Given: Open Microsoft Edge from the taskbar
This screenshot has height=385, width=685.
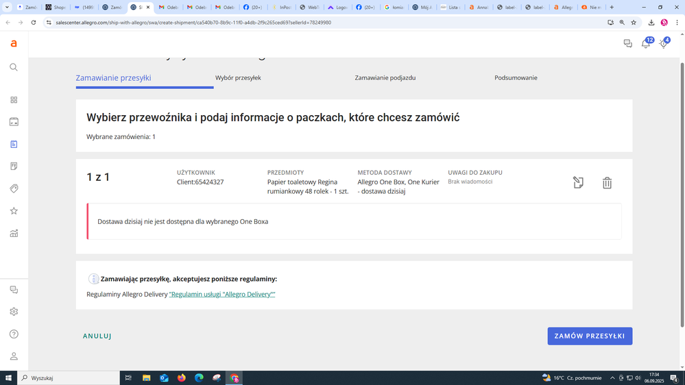Looking at the screenshot, I should pyautogui.click(x=199, y=378).
